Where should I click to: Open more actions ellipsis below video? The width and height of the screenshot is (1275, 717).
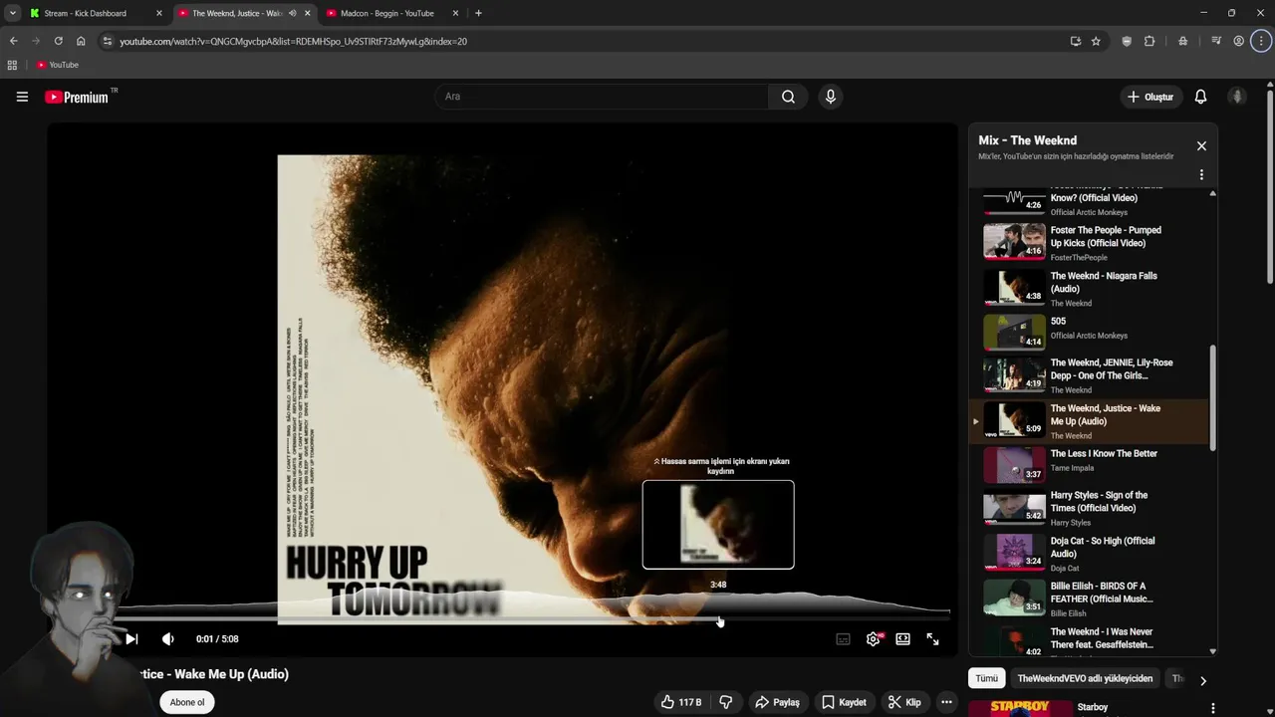(x=946, y=702)
